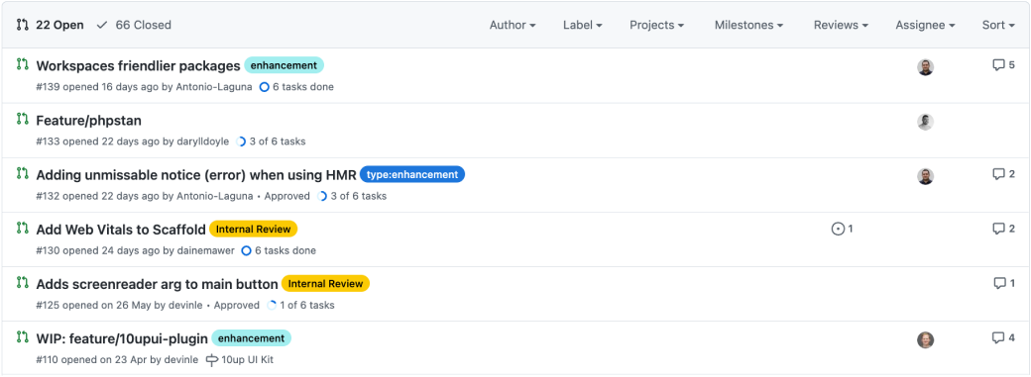Viewport: 1031px width, 377px height.
Task: Open Add Web Vitals to Scaffold pull request
Action: (x=121, y=230)
